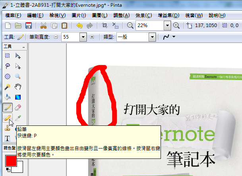
Task: Increase brush width with plus button
Action: (92, 37)
